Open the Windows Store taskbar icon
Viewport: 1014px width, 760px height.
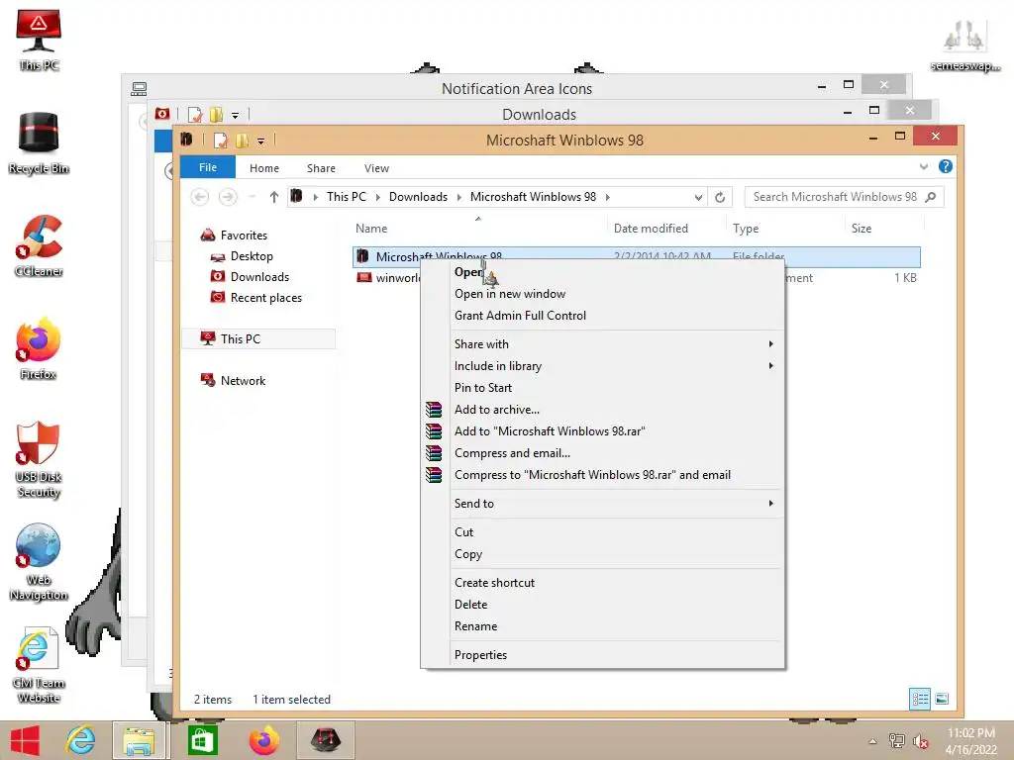202,740
